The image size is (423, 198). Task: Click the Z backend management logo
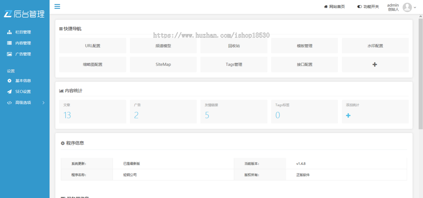tap(24, 14)
